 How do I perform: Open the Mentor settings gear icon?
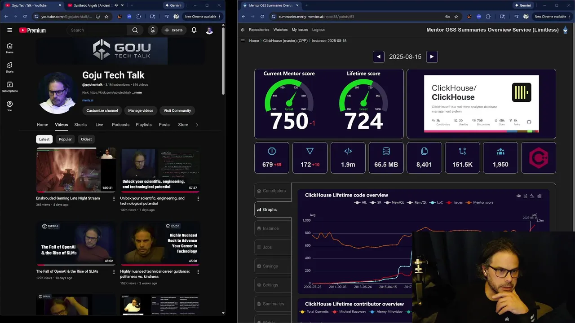click(243, 30)
